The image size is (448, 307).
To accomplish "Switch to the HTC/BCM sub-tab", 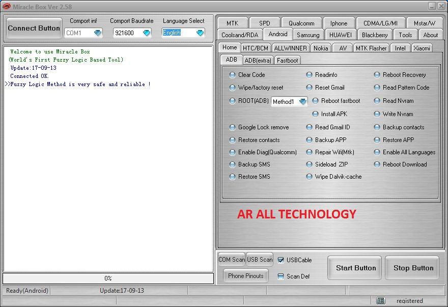I will pos(256,48).
